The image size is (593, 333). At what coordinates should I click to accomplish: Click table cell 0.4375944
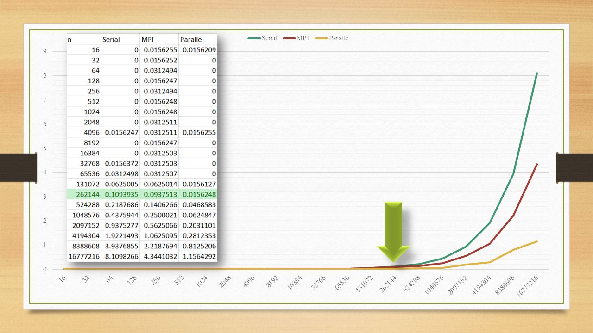[121, 215]
